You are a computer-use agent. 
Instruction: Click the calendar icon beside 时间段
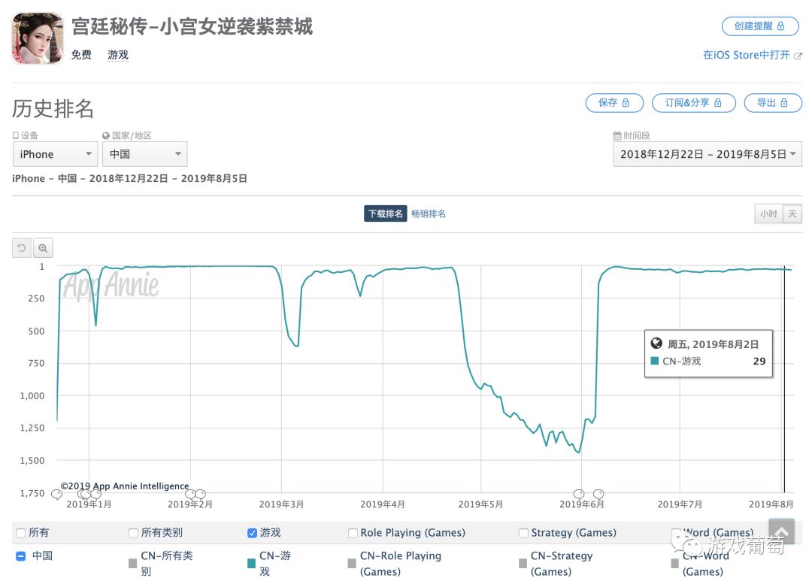(x=618, y=134)
